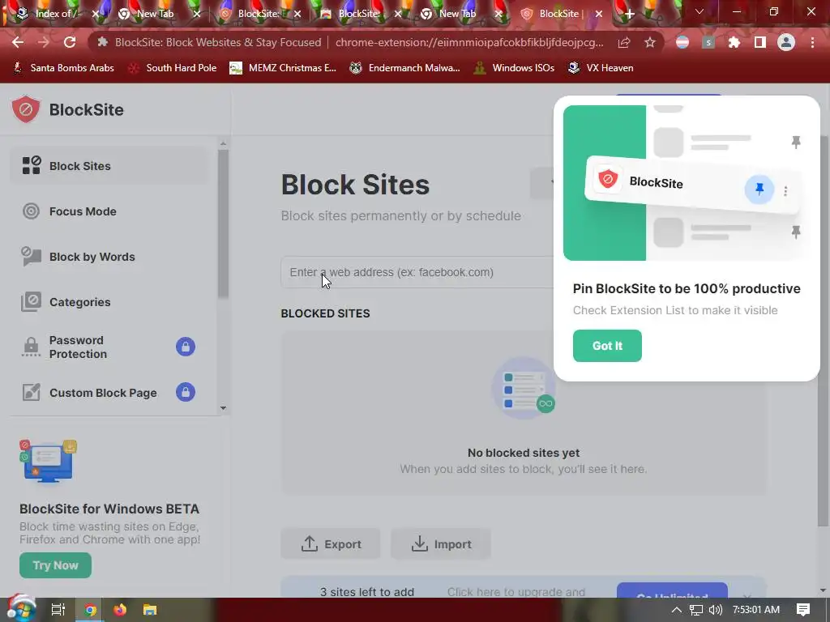
Task: Open MEMZ Christmas bookmark
Action: tap(283, 68)
